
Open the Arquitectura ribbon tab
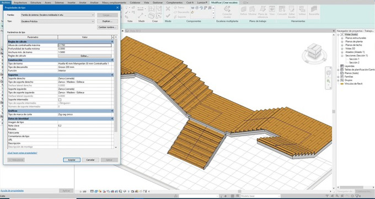(x=20, y=2)
